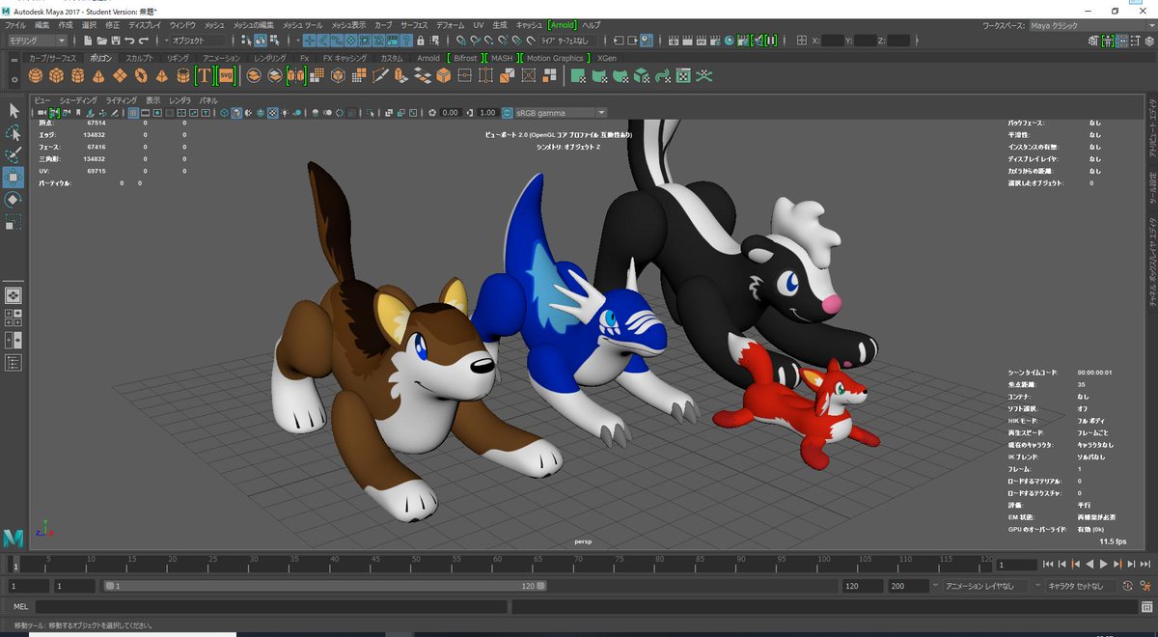Open the ディスプレイ menu
This screenshot has width=1158, height=637.
[145, 24]
